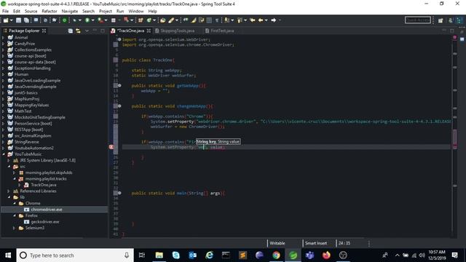Click Collapse All in Package Explorer

[71, 31]
